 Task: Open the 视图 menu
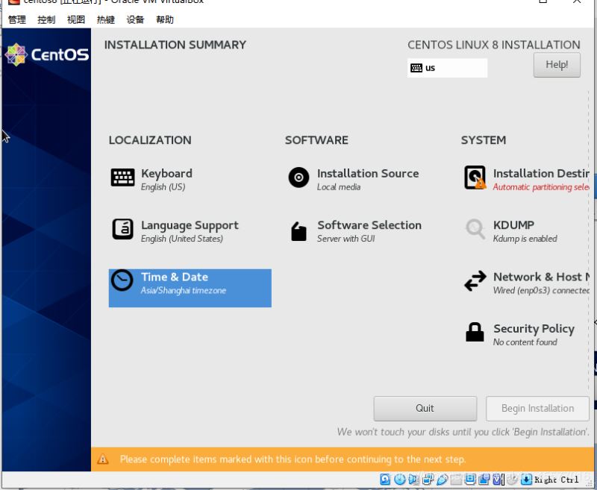(x=75, y=20)
